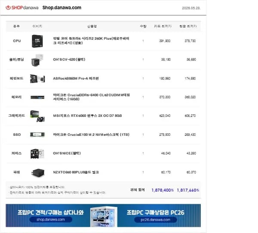Select the Intel Core Ultra 250K Plus product name
The image size is (258, 233).
click(x=91, y=41)
